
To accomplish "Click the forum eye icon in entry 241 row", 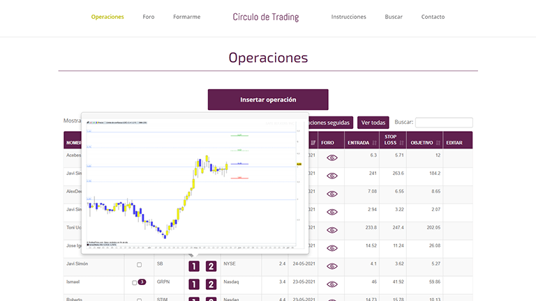I will tap(332, 176).
